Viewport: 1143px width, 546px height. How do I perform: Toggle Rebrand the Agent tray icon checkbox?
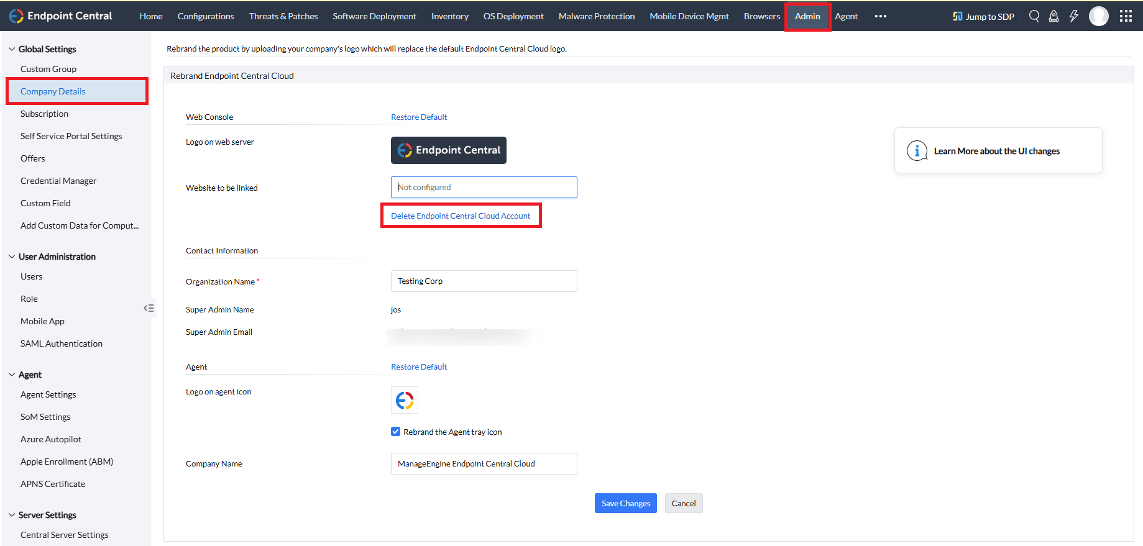click(x=395, y=432)
